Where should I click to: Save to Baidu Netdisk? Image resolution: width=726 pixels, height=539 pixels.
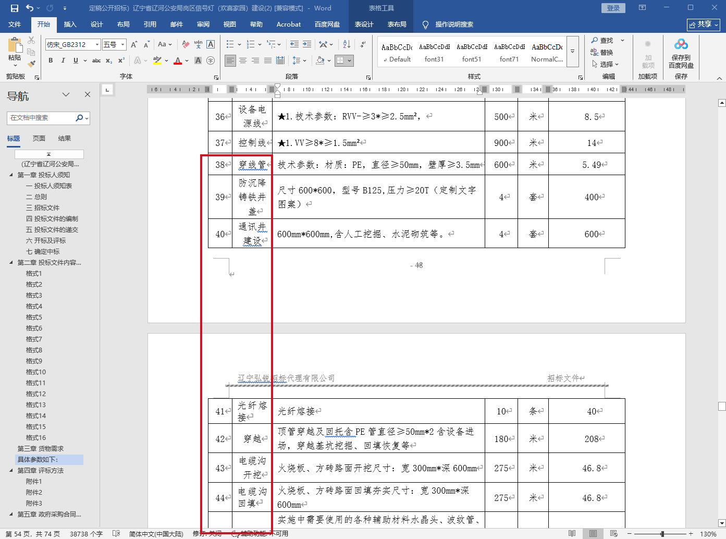[681, 53]
